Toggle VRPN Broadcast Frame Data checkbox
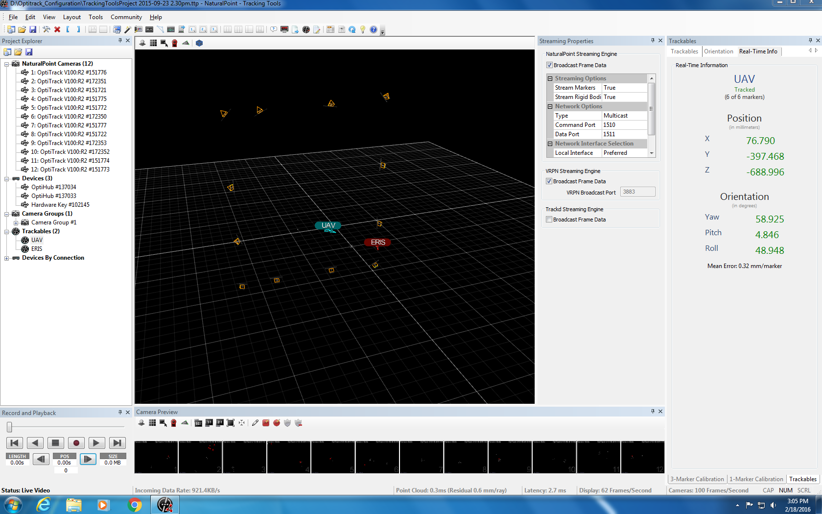 pos(549,181)
